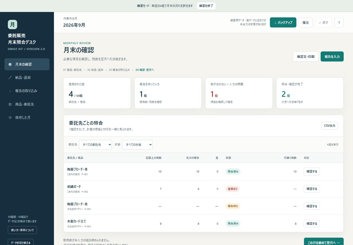Screen dimensions: 353x245
Task: Click the slash icon beside 納品・返却
Action: [x=10, y=78]
